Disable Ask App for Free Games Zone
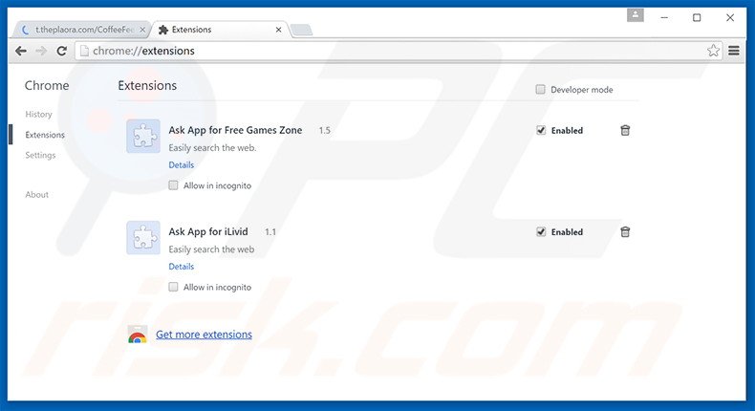The height and width of the screenshot is (411, 755). pos(541,130)
